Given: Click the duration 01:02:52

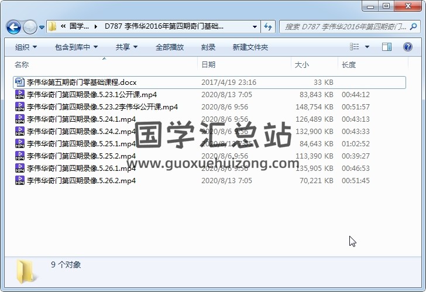Looking at the screenshot, I should tap(356, 144).
